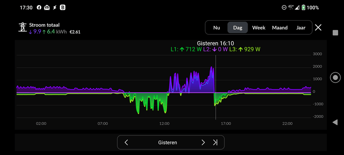Tap the Facebook notification icon
Image resolution: width=344 pixels, height=155 pixels.
(x=39, y=7)
